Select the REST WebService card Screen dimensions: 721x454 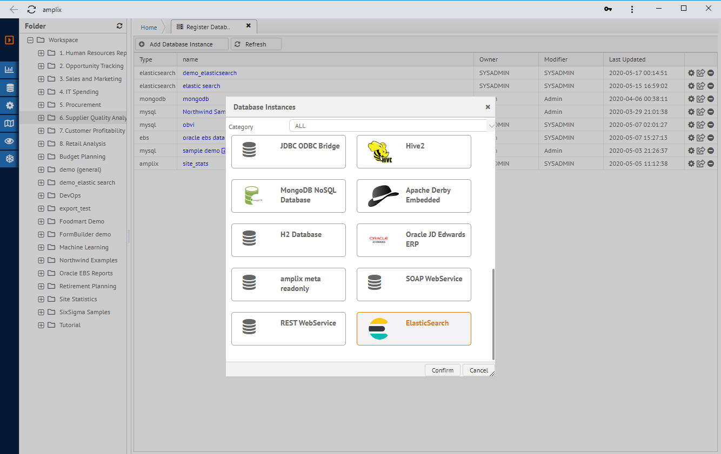289,329
